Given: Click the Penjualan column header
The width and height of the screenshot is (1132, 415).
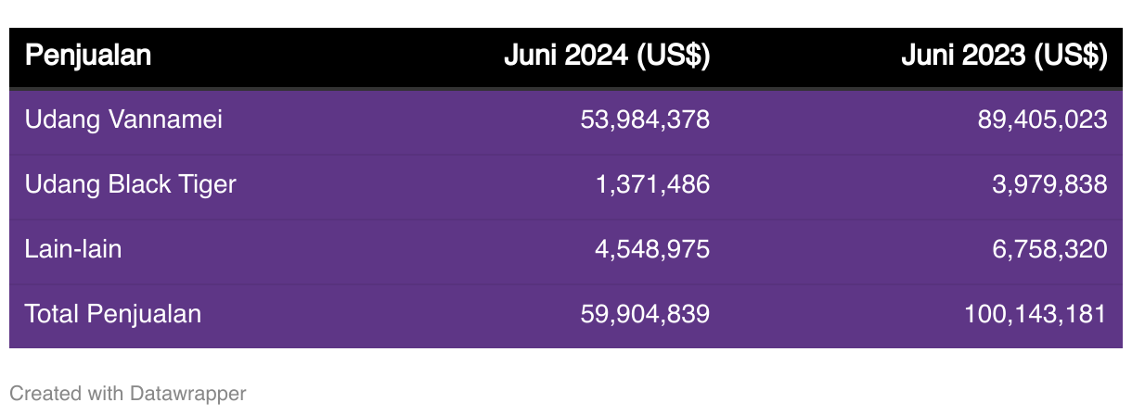Looking at the screenshot, I should click(x=88, y=56).
